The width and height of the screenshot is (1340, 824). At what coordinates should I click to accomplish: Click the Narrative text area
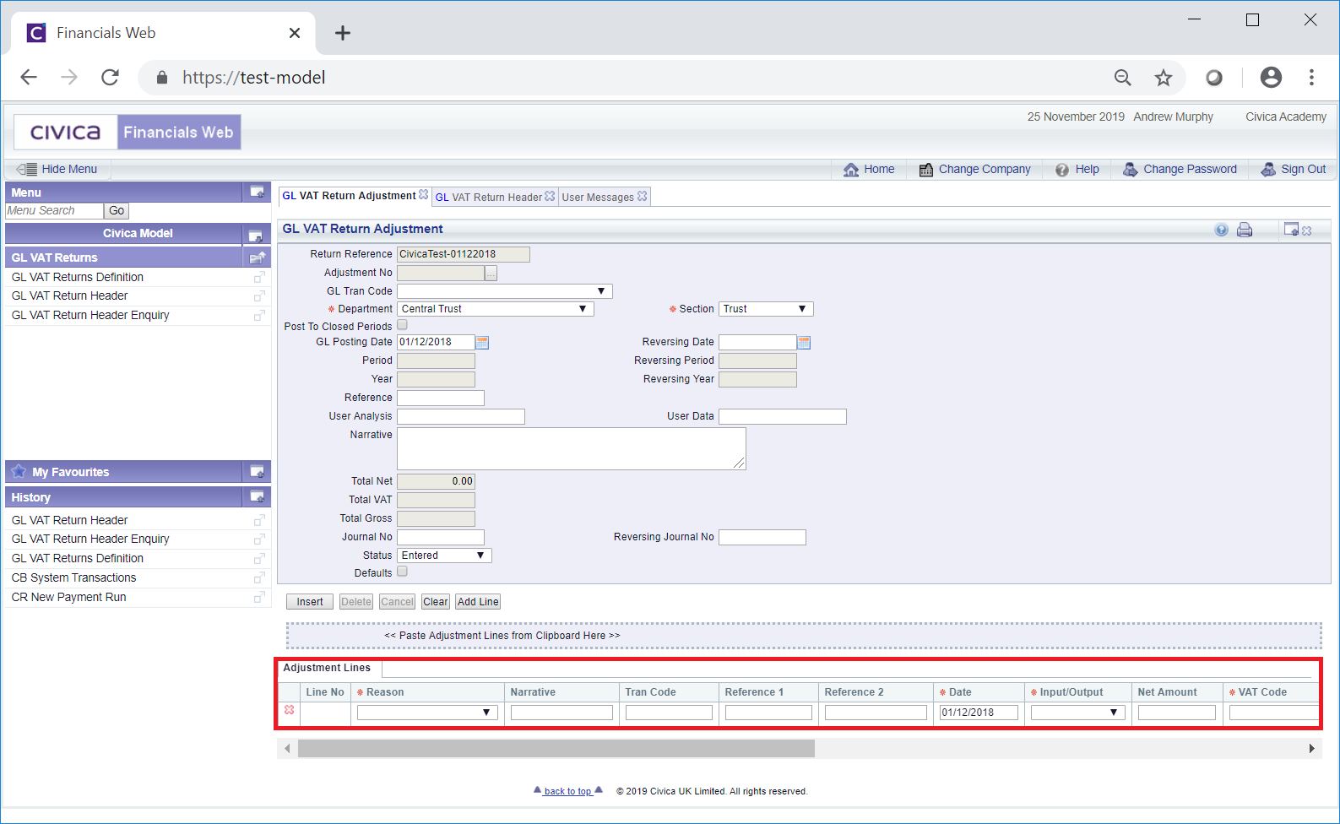pyautogui.click(x=572, y=448)
